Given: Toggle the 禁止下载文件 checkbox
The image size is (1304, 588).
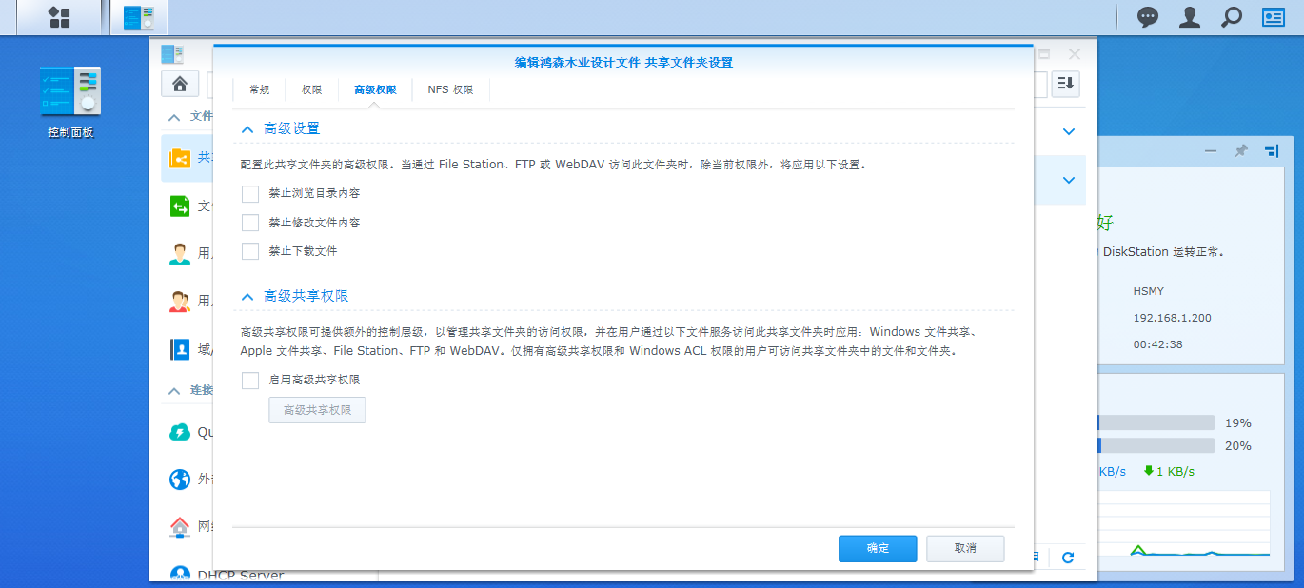Looking at the screenshot, I should [250, 251].
